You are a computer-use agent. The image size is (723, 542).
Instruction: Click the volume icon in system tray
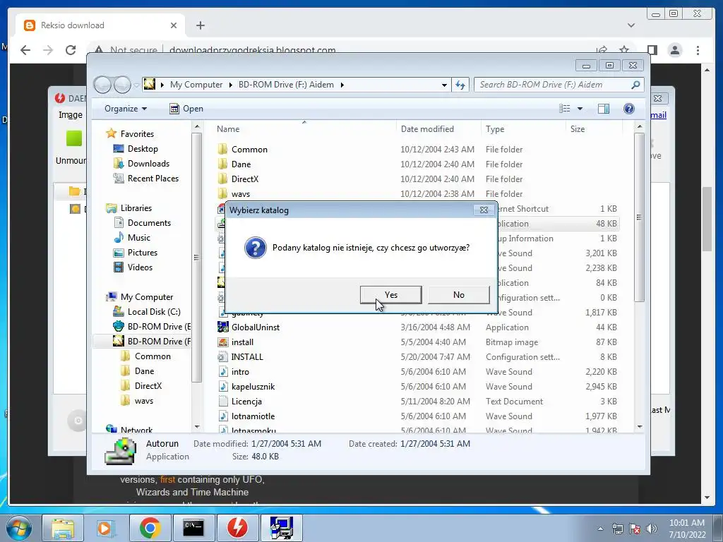click(652, 529)
